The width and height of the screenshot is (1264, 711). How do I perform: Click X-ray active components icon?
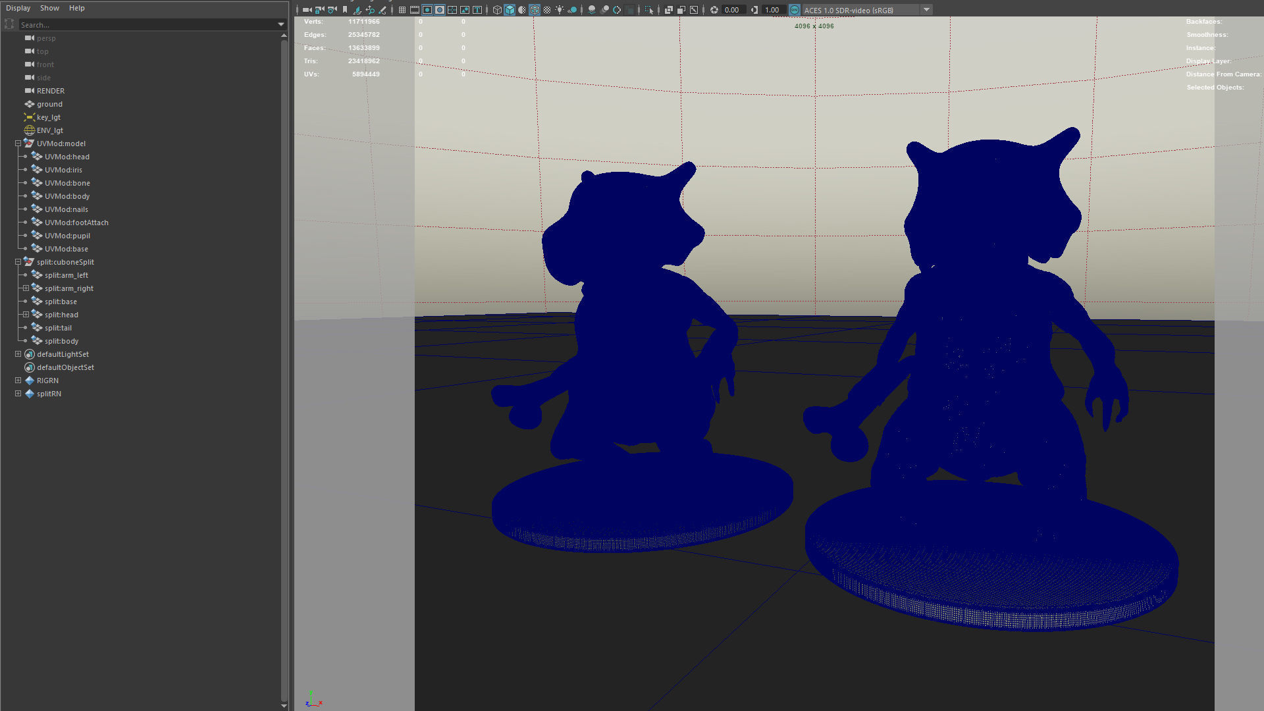click(681, 10)
